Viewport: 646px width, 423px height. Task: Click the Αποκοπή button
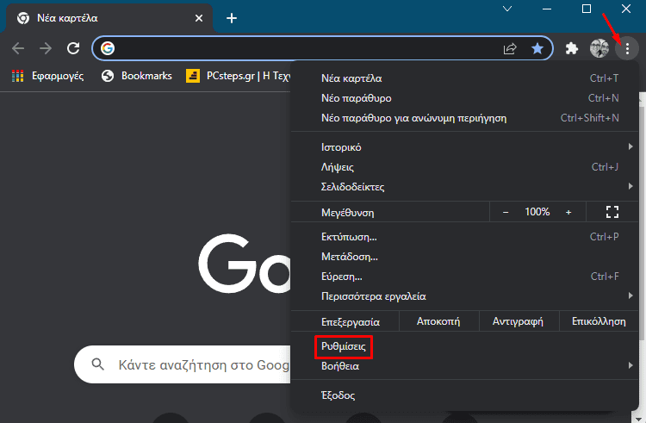438,321
